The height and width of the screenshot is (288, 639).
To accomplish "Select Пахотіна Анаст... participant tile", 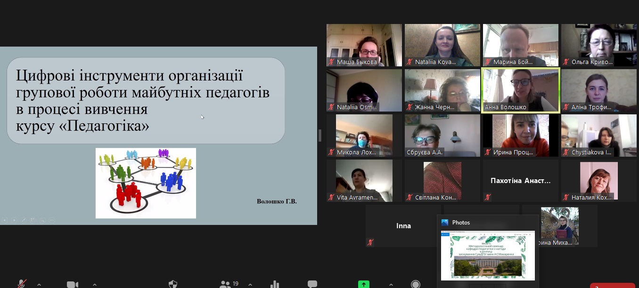I will click(521, 181).
